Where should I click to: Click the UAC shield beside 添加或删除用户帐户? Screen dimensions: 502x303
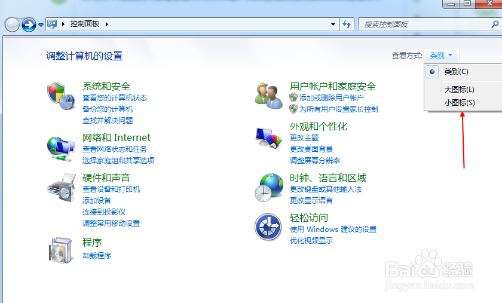click(293, 97)
